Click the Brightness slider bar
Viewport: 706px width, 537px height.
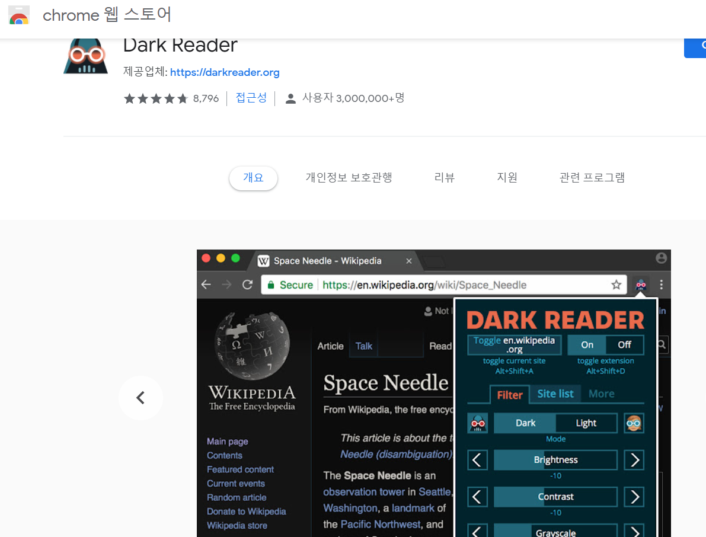click(x=555, y=460)
